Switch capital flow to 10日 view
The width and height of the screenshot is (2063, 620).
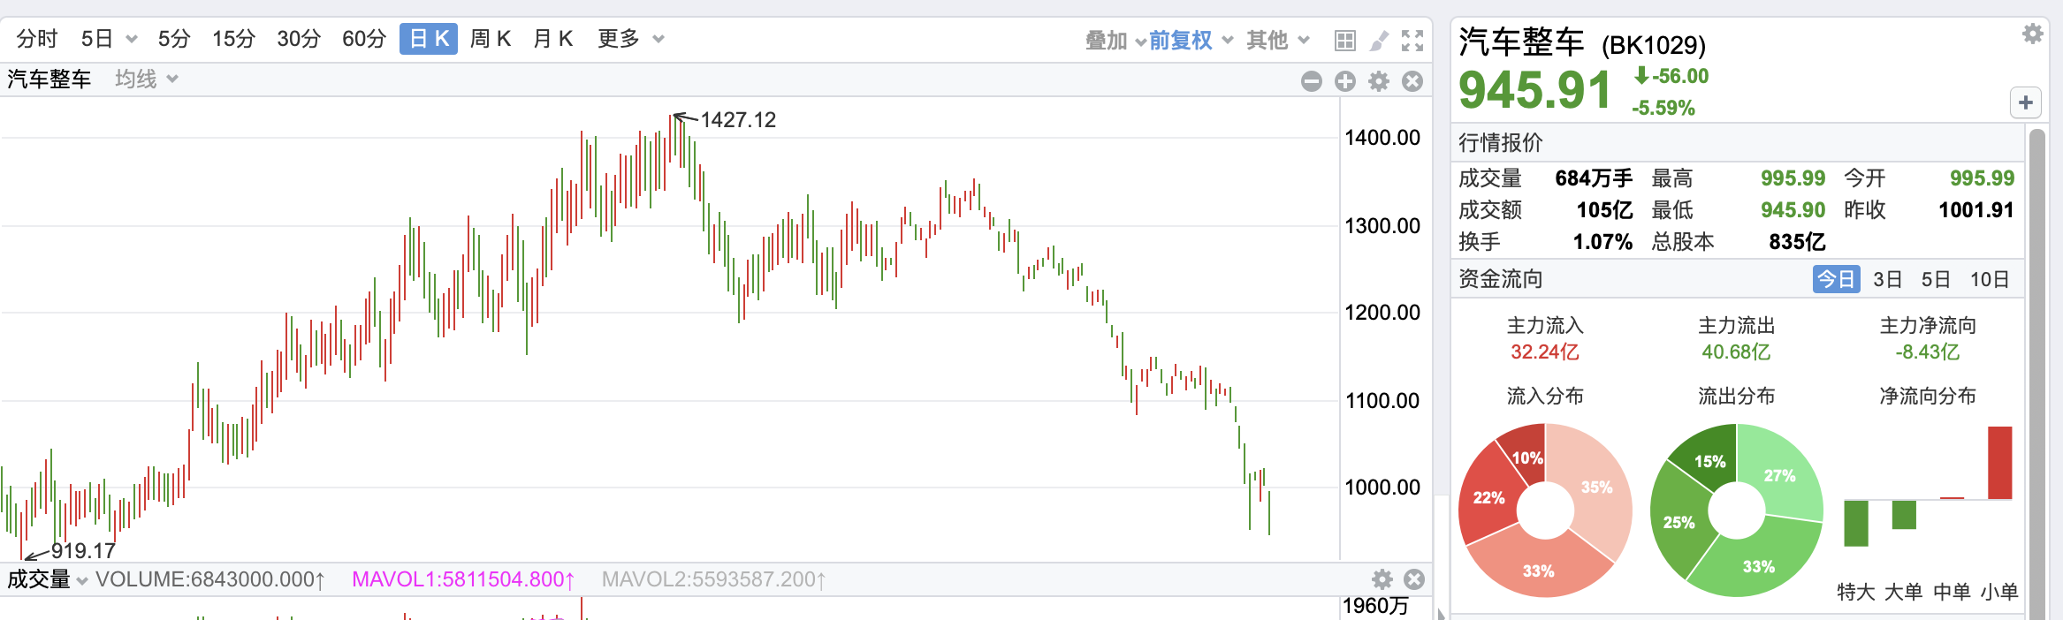coord(1990,280)
